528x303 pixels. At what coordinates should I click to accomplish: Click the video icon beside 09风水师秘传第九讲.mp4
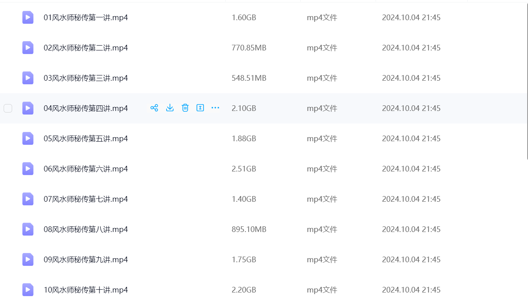[x=28, y=259]
